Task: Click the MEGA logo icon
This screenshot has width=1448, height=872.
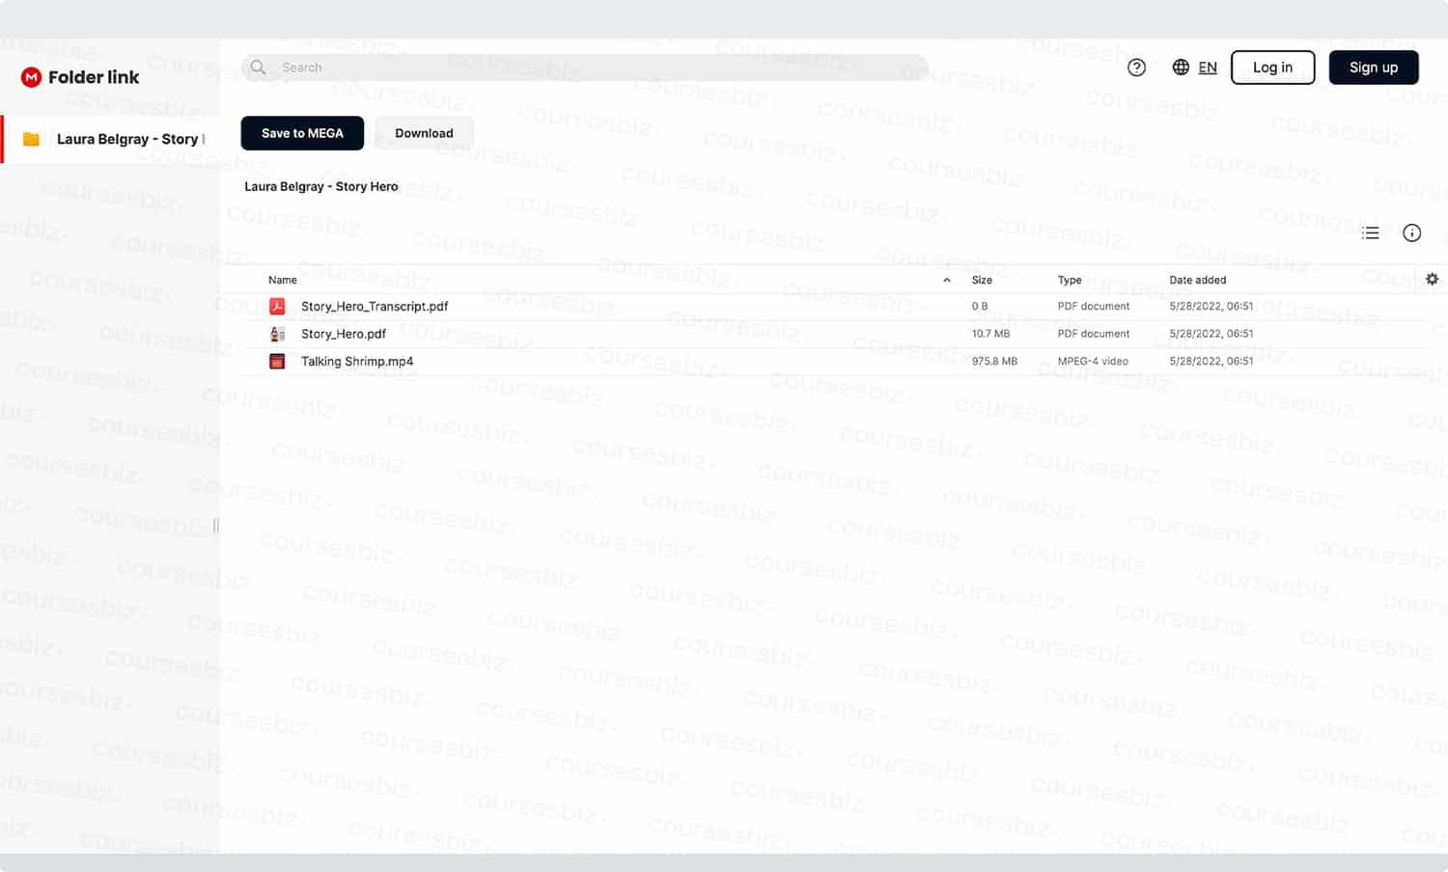Action: click(31, 77)
